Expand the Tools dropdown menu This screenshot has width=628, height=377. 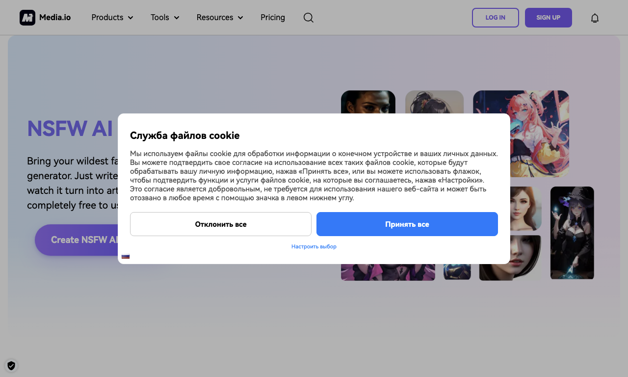pos(165,18)
